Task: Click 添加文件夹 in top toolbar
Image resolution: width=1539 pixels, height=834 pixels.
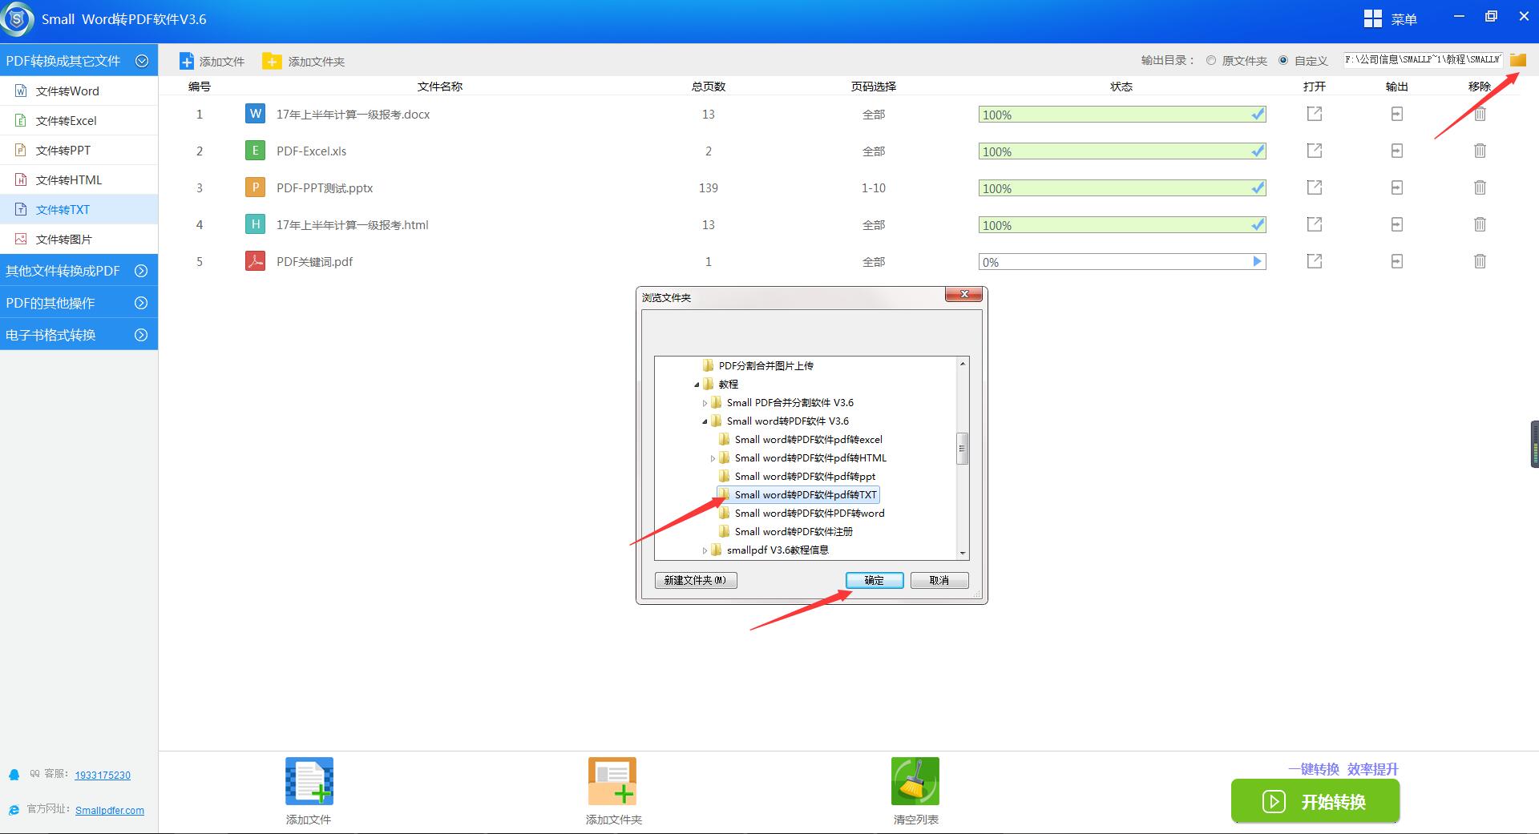Action: pos(304,61)
